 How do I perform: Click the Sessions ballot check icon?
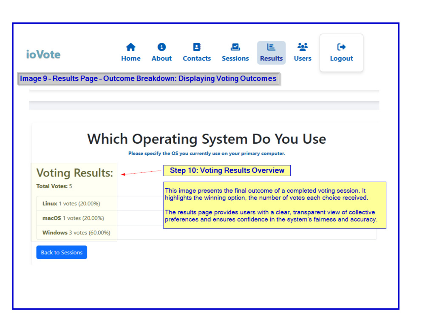[235, 47]
